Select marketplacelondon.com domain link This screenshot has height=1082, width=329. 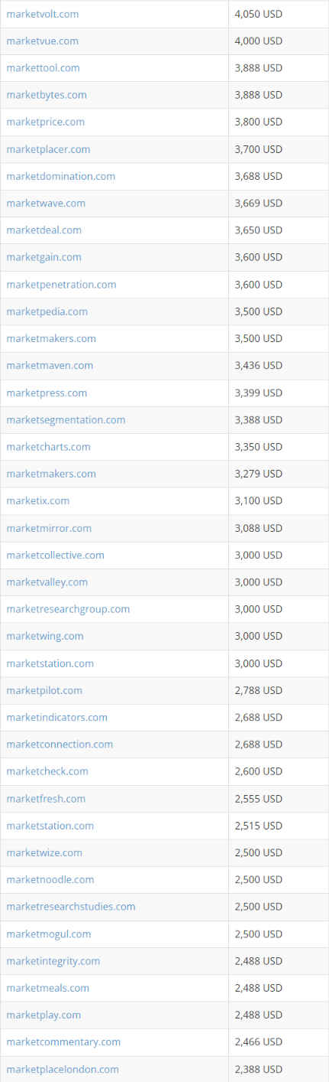click(63, 1069)
